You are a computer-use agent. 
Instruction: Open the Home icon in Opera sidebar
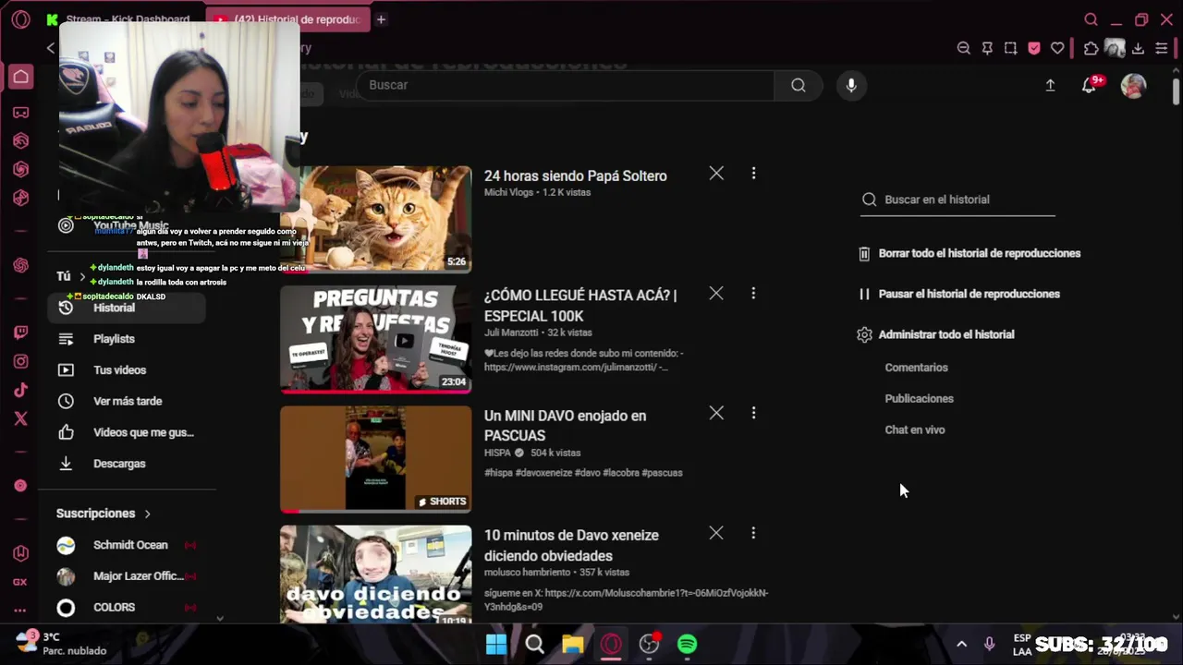pos(20,77)
